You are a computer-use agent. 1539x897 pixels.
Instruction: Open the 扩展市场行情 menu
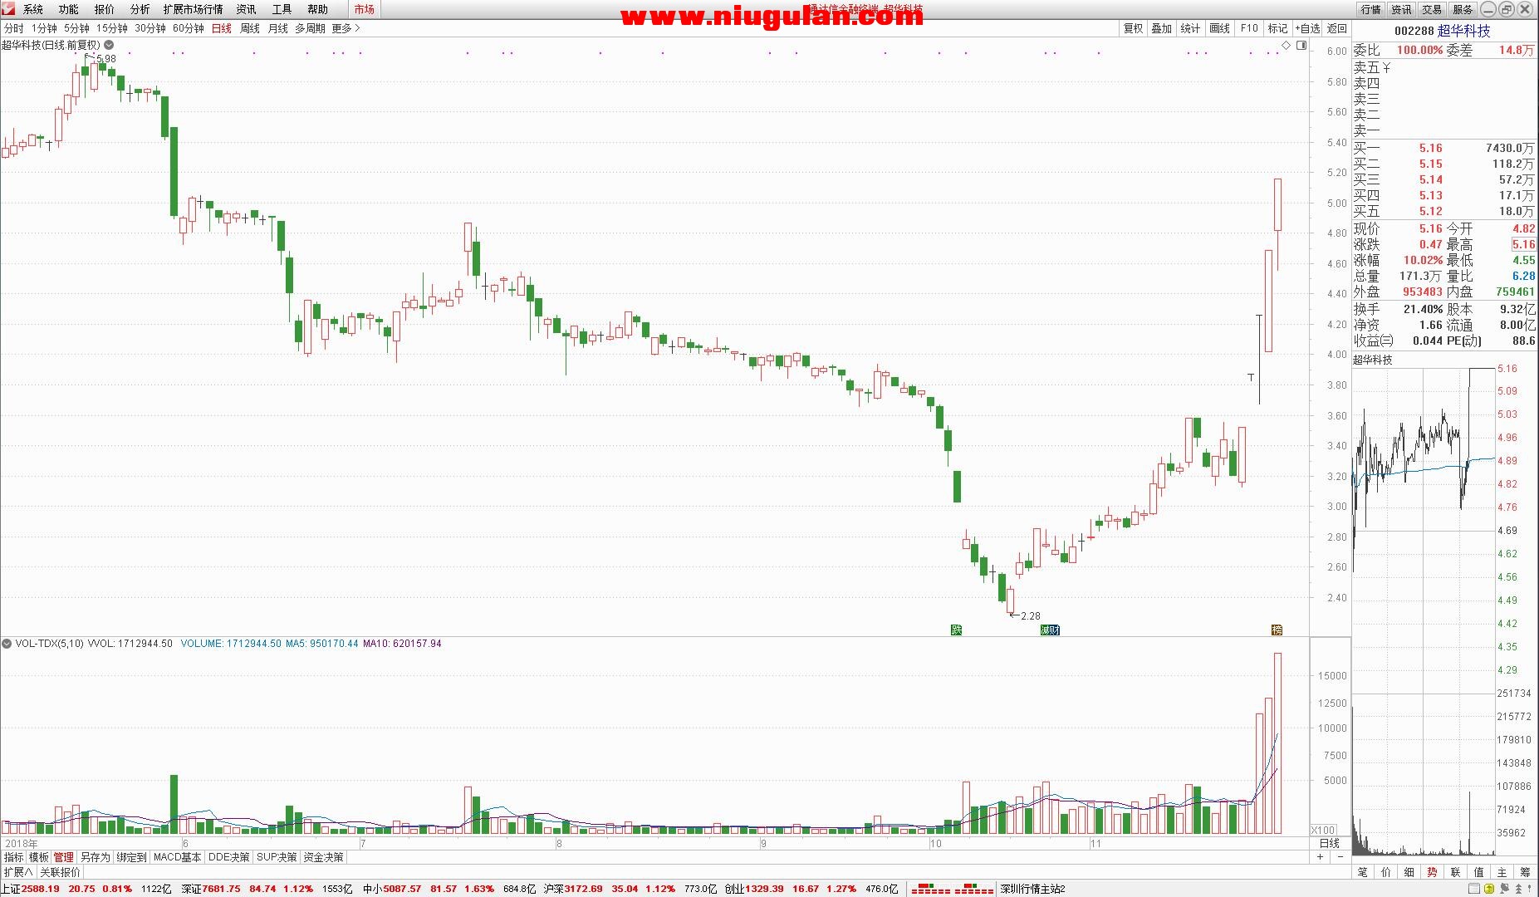coord(193,9)
